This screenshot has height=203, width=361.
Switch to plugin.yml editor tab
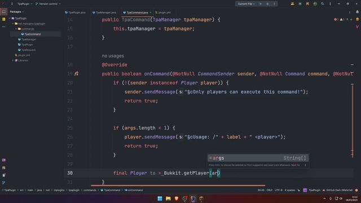pyautogui.click(x=163, y=12)
